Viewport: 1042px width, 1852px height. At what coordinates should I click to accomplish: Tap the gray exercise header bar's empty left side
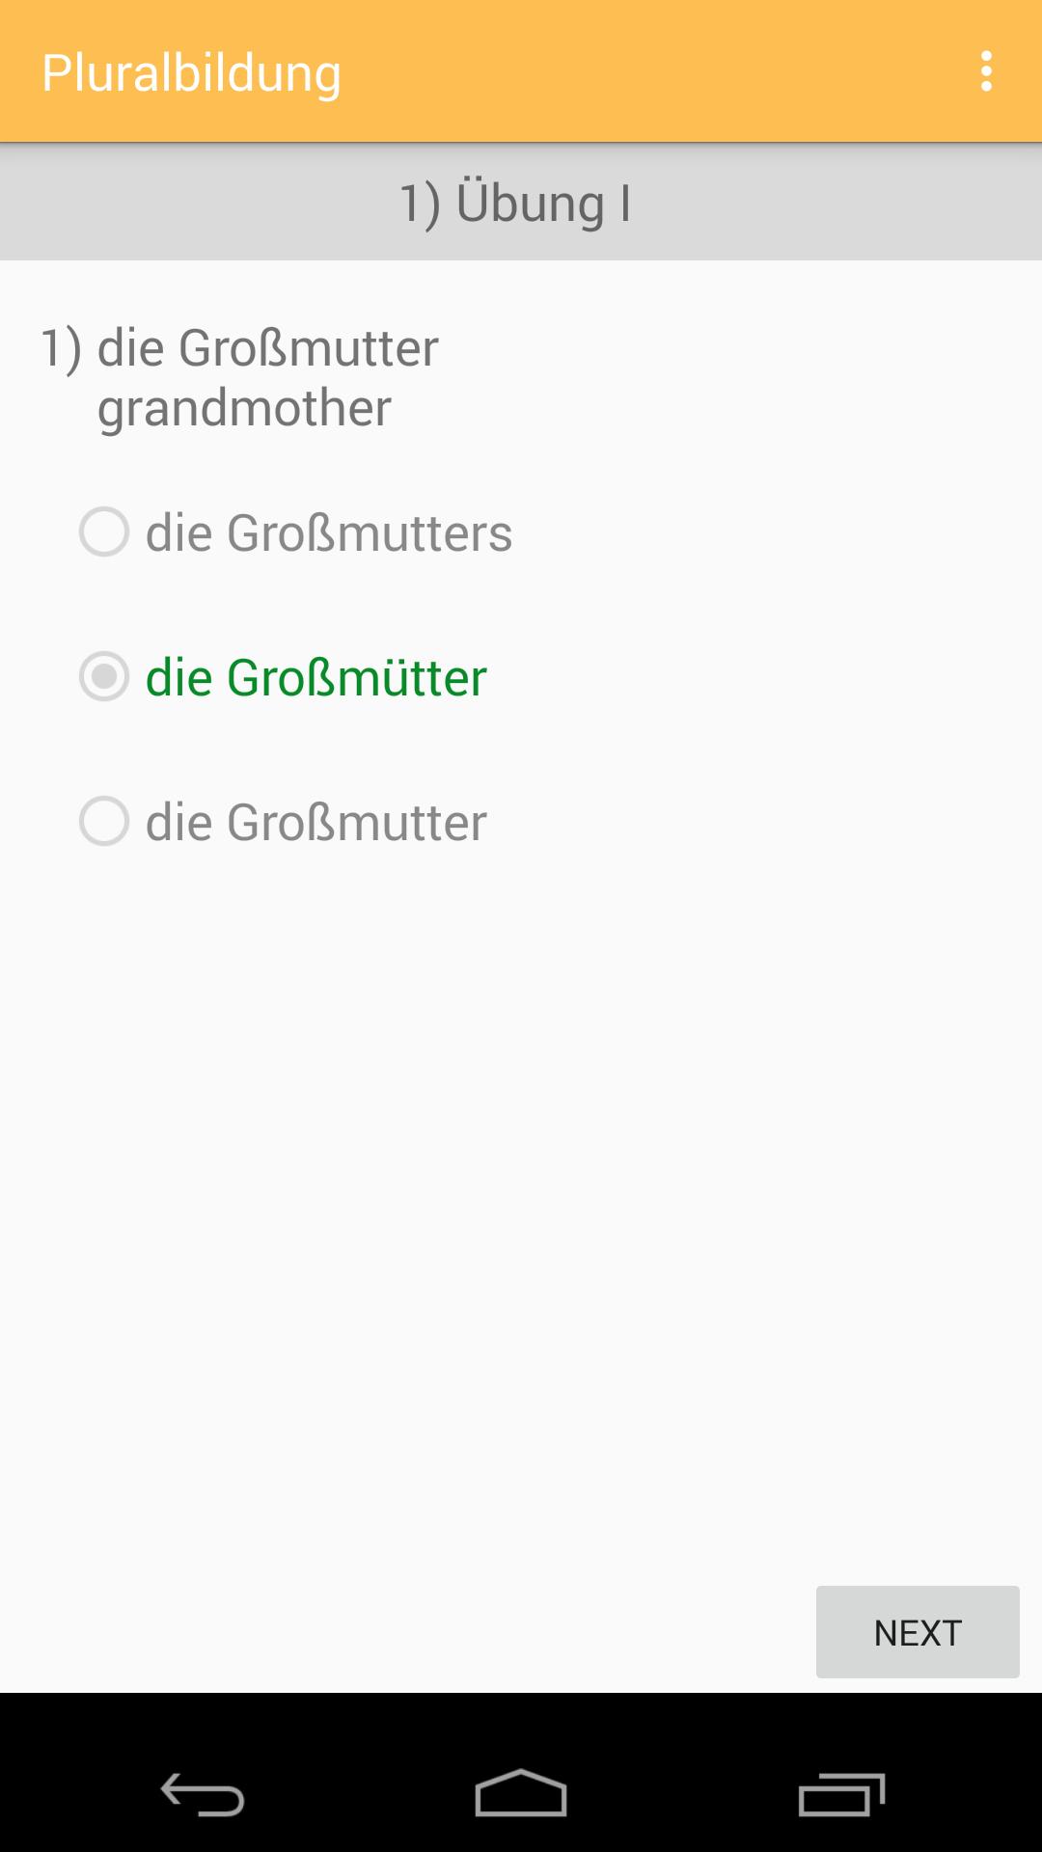click(145, 203)
